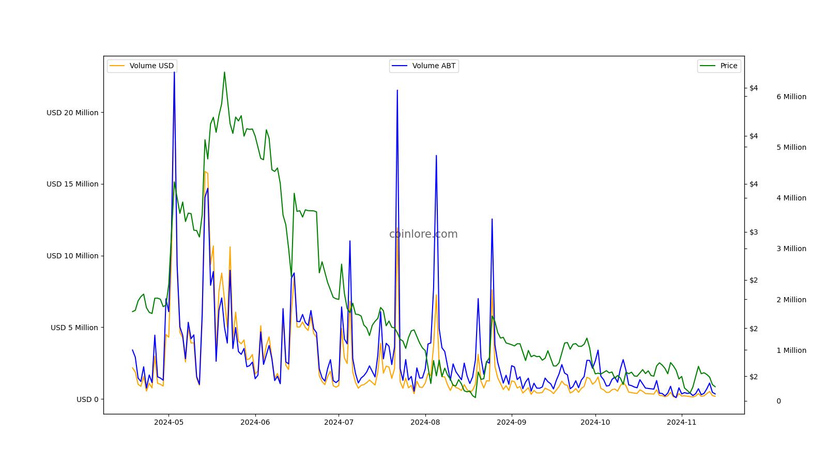Click the 2 Million right axis label
Screen dimensions: 827x465
[791, 300]
